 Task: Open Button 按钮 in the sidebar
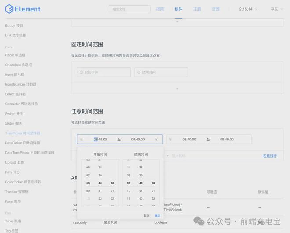pyautogui.click(x=14, y=25)
